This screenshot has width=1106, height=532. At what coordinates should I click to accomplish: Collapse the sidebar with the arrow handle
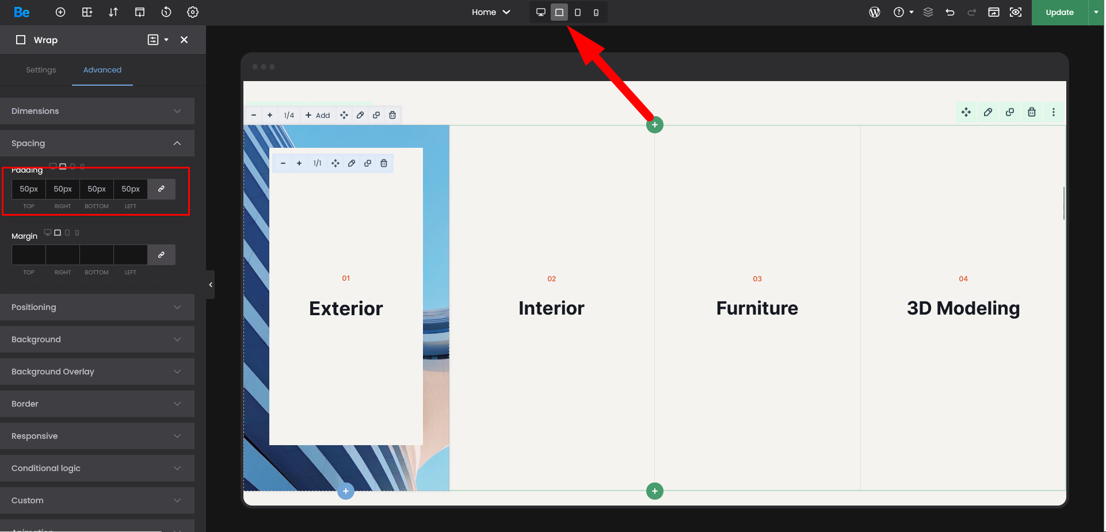click(x=211, y=285)
